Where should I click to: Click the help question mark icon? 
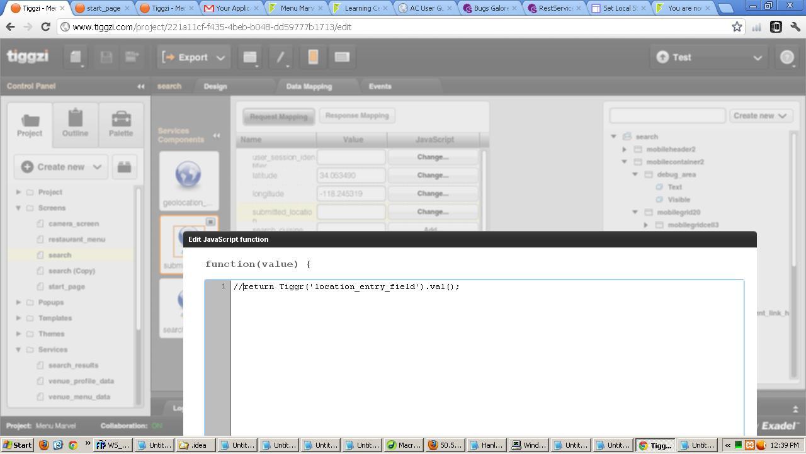click(x=787, y=57)
